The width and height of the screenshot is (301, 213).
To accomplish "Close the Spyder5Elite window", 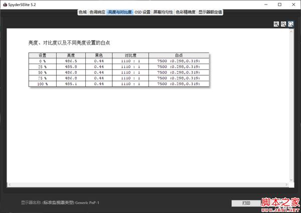I will (x=293, y=5).
